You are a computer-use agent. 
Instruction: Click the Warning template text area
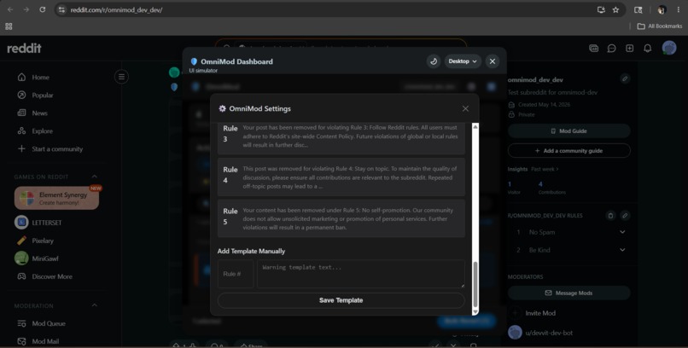point(361,274)
